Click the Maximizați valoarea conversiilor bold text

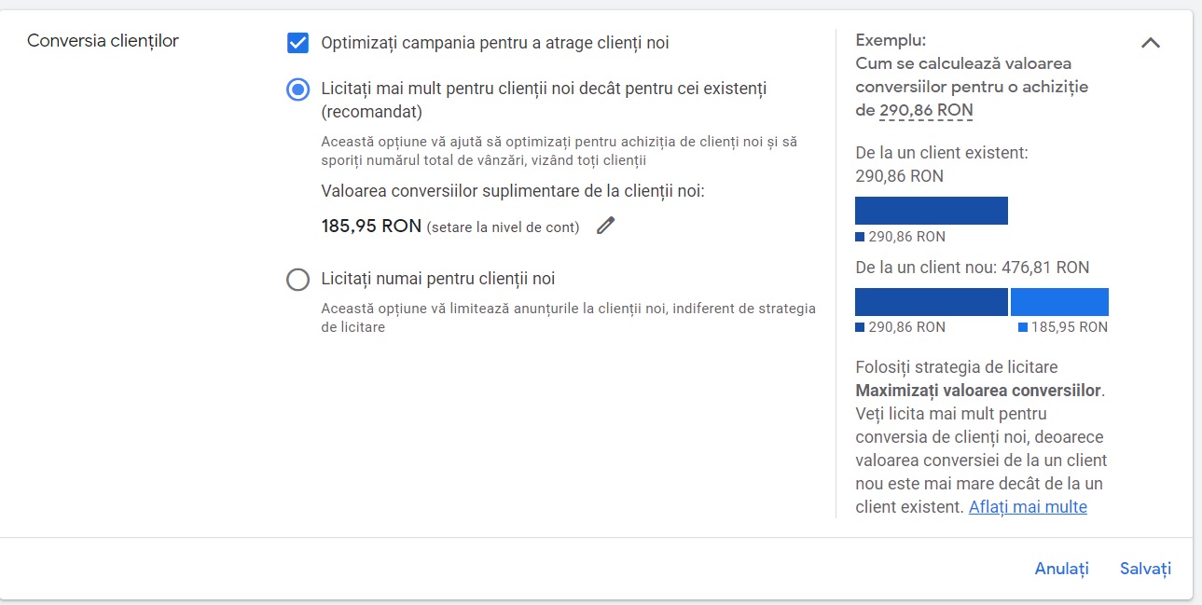[978, 391]
